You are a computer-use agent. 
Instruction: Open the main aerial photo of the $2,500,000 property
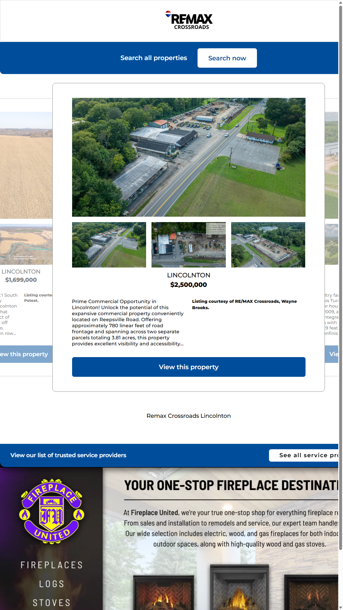click(189, 157)
